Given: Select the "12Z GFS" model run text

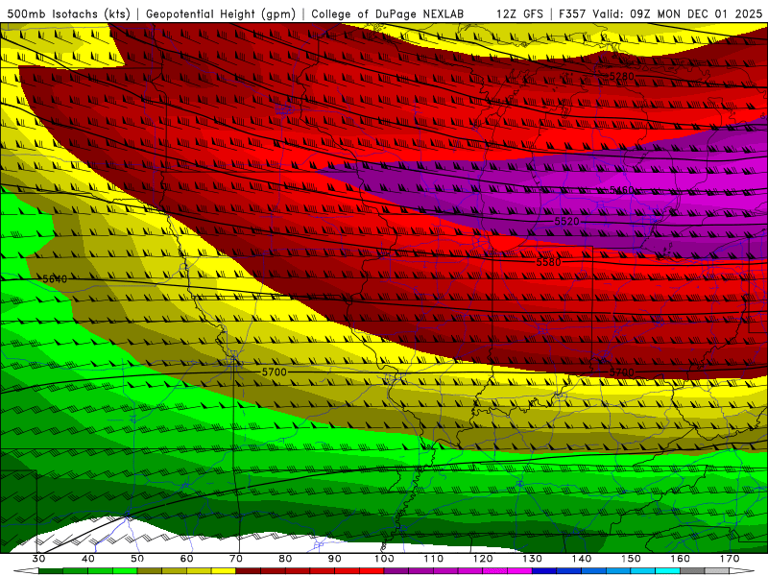Looking at the screenshot, I should point(519,13).
